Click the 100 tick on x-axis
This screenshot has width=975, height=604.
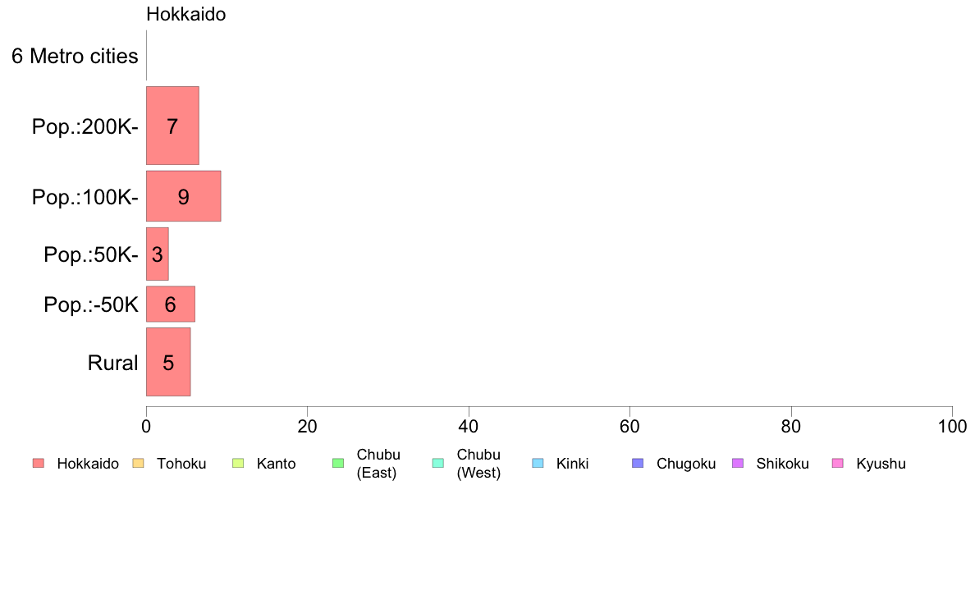(x=952, y=426)
